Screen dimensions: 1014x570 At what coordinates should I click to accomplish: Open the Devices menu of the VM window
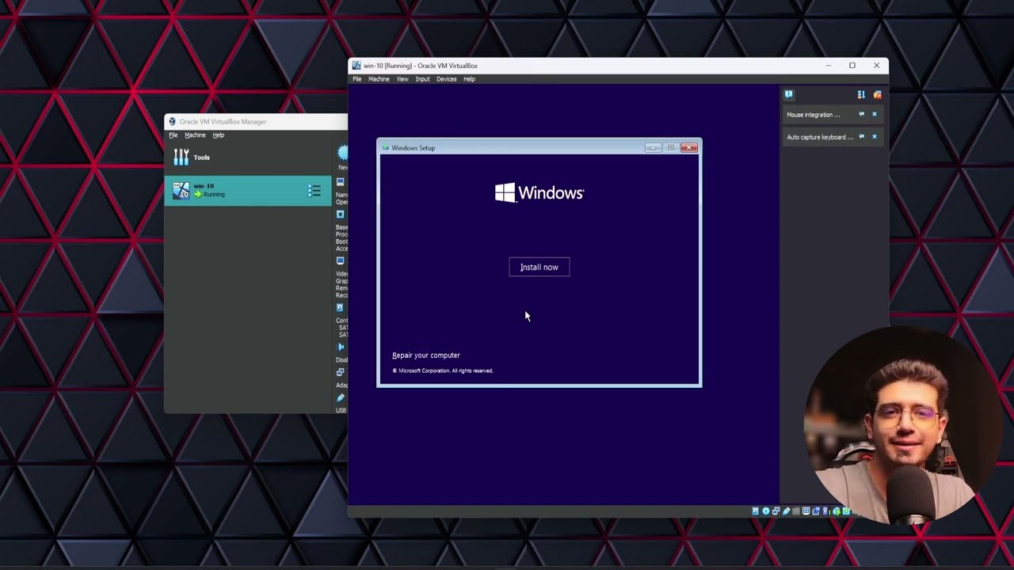tap(446, 79)
